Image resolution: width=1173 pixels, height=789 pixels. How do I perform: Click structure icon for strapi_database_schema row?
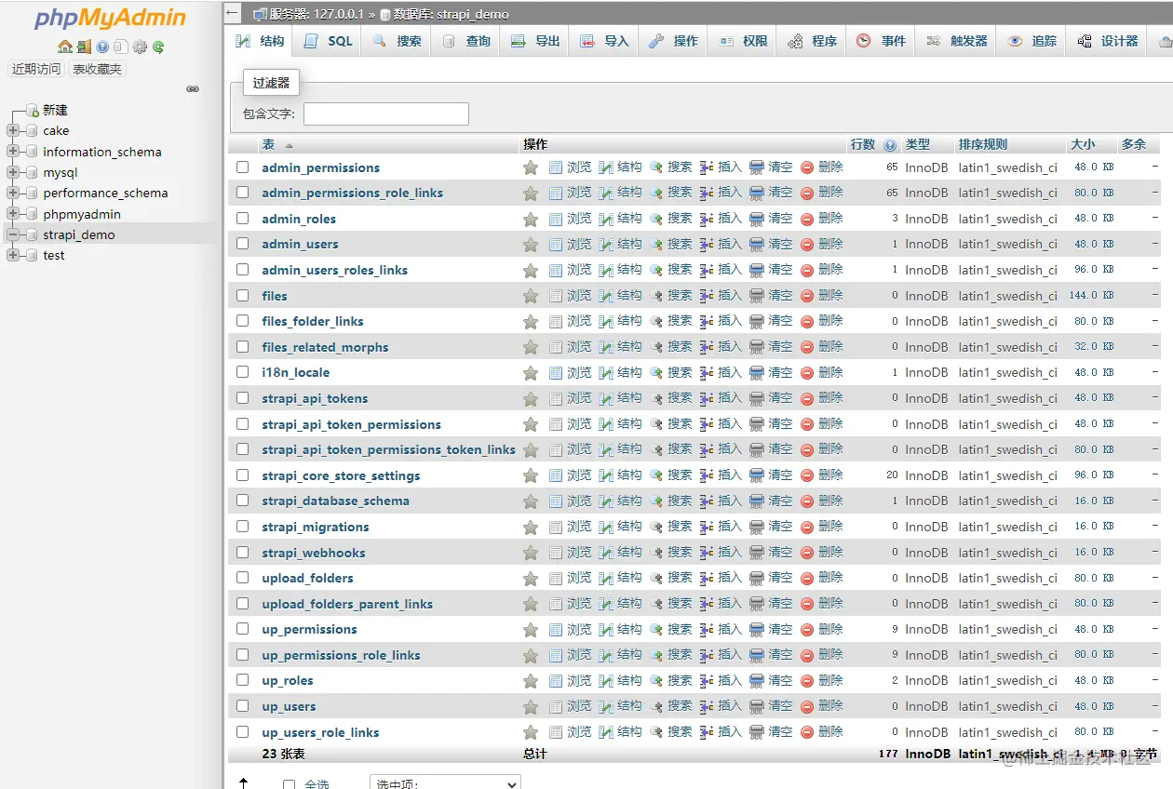606,501
